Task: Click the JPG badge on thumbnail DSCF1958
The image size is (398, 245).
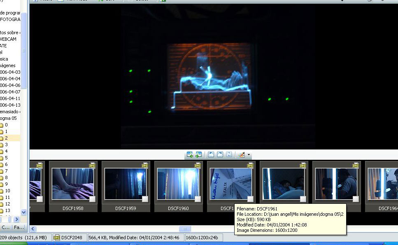Action: click(x=92, y=166)
